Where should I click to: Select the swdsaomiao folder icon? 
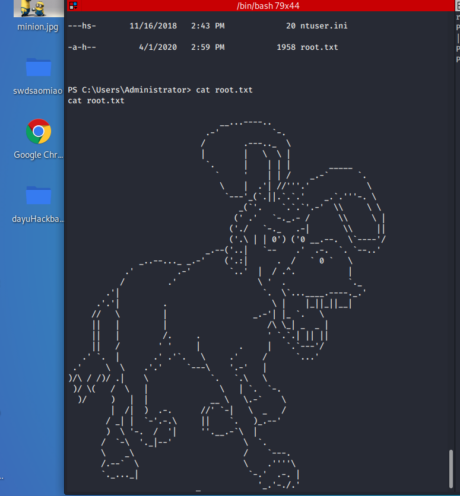38,67
